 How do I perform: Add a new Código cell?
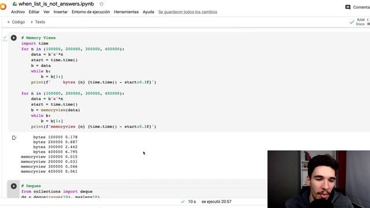pos(16,22)
